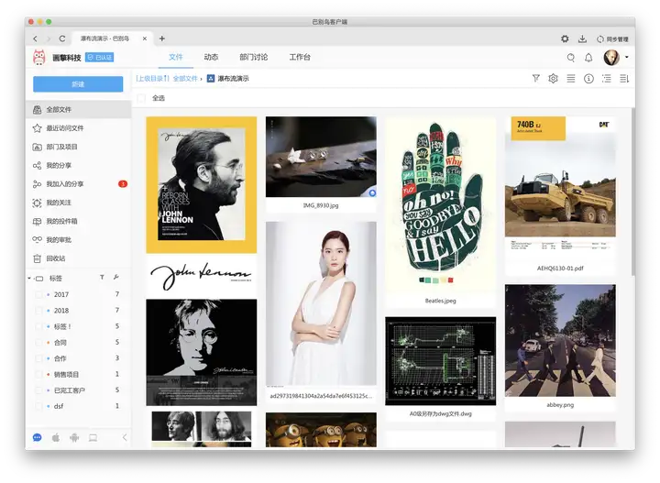Open the sort order icon
Viewport: 660px width, 483px height.
pyautogui.click(x=624, y=78)
